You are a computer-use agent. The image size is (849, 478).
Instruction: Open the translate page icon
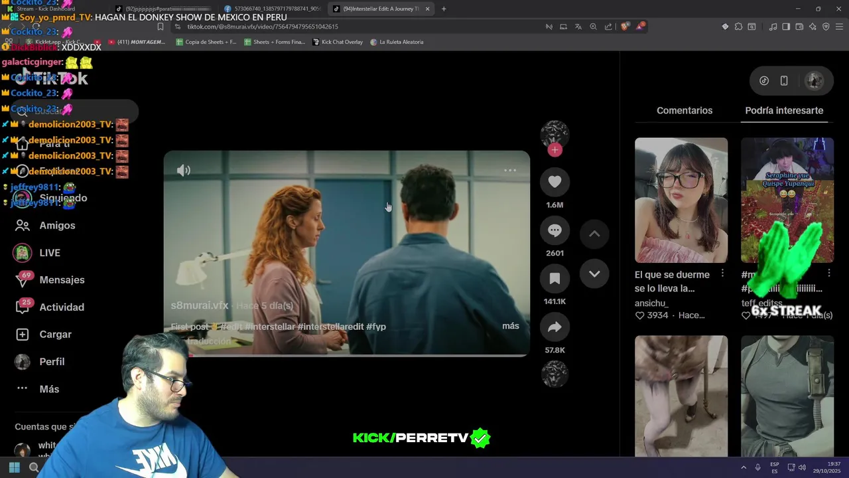pyautogui.click(x=578, y=27)
